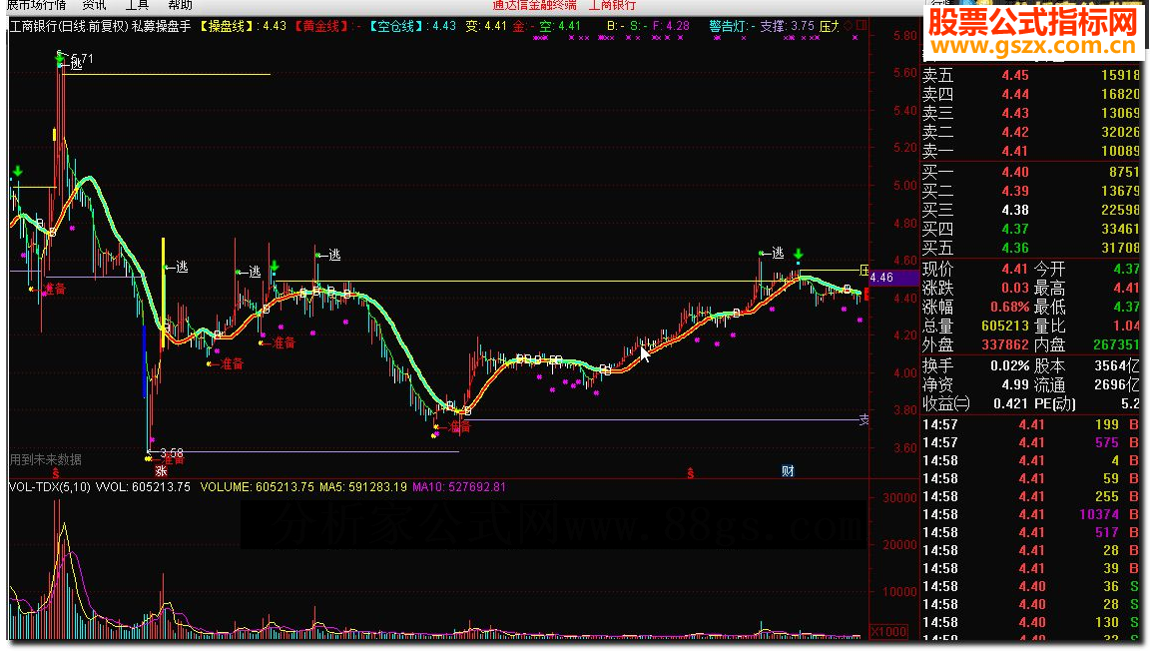Select the 买四 4.37 order row

tap(1030, 230)
